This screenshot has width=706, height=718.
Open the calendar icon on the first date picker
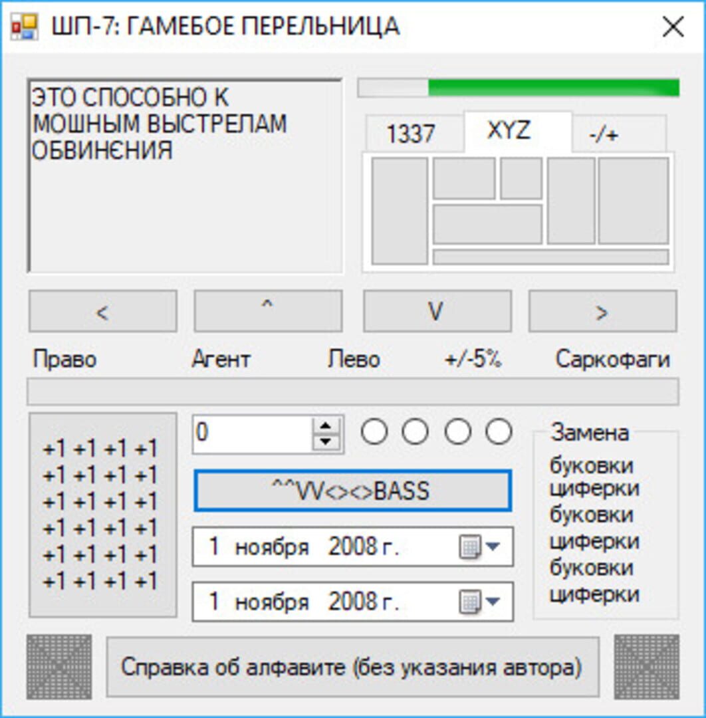(x=471, y=546)
